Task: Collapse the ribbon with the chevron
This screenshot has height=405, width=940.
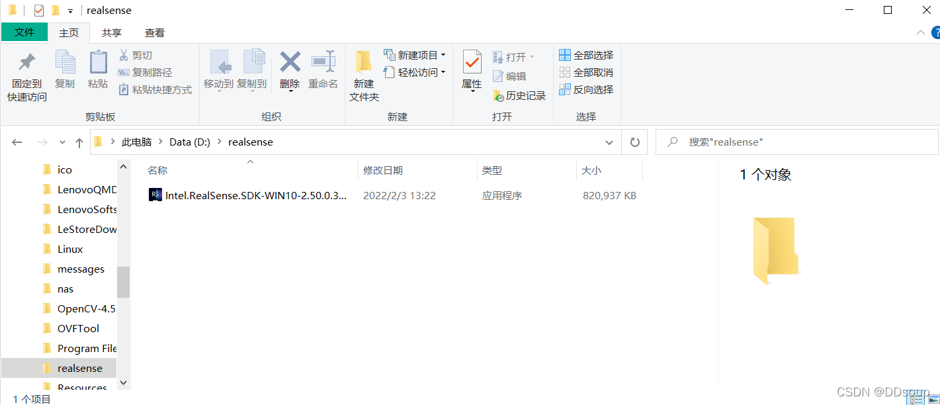Action: pyautogui.click(x=919, y=32)
